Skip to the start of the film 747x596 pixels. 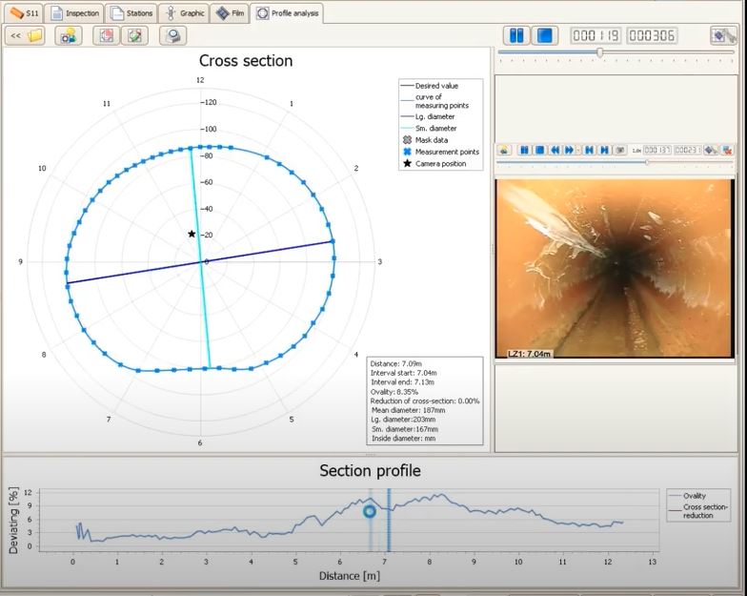(x=589, y=150)
